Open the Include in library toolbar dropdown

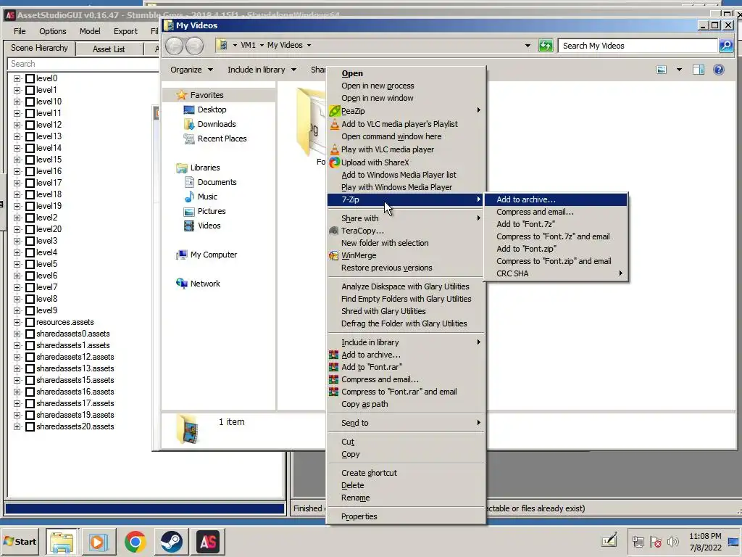[262, 70]
